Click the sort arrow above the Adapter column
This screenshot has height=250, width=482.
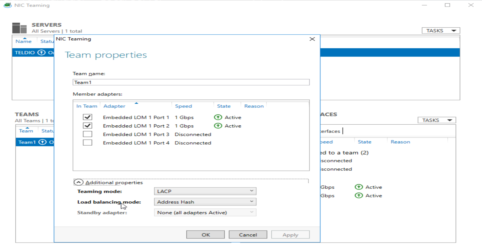coord(136,103)
